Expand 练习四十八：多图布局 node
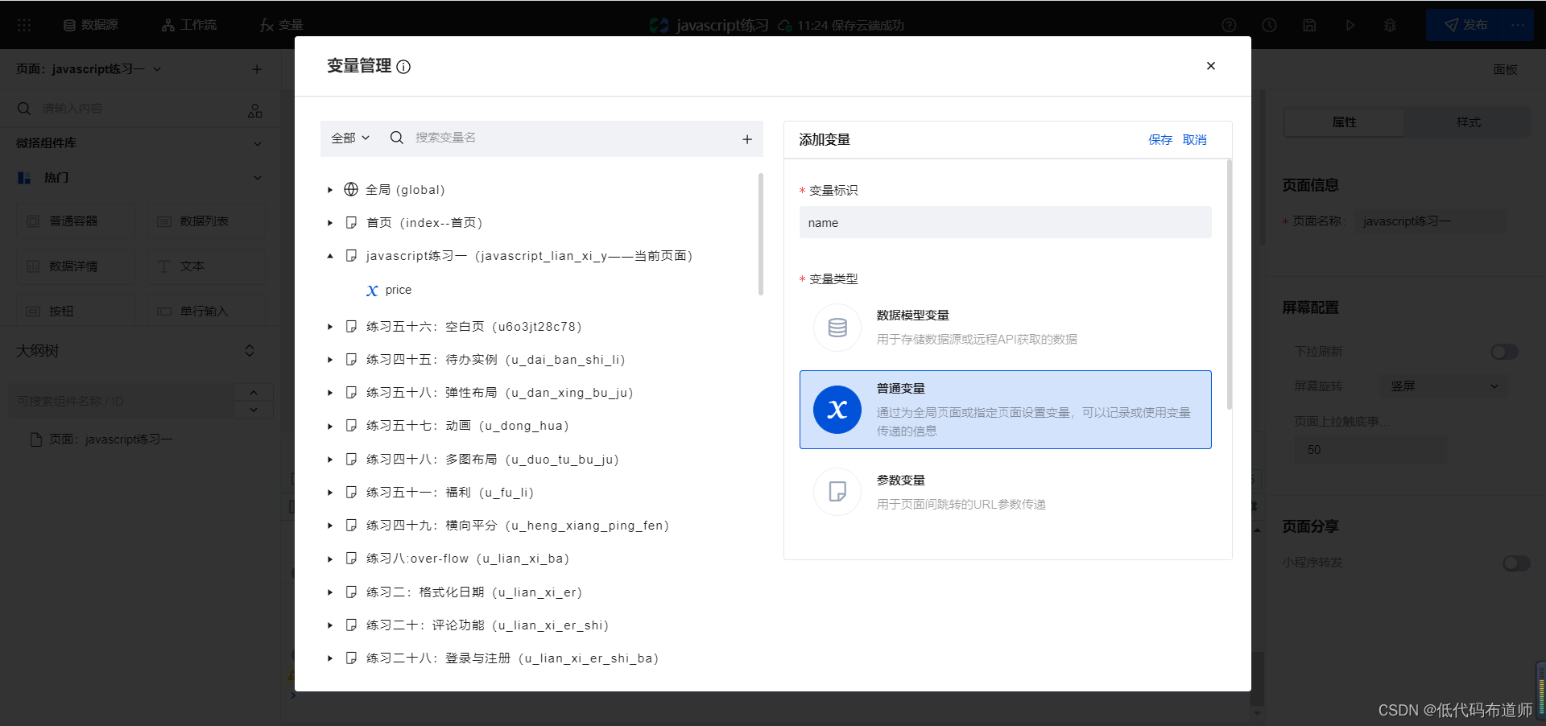Image resolution: width=1546 pixels, height=726 pixels. 330,460
